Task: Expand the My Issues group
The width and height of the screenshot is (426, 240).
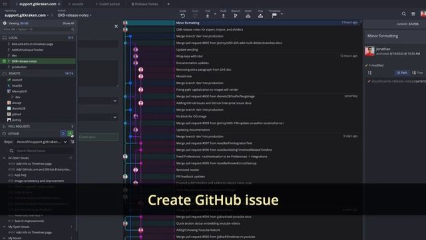Action: tap(4, 238)
